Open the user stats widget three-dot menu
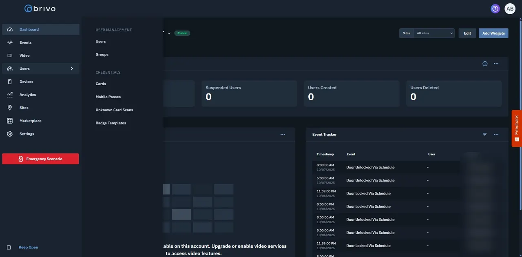Viewport: 522px width, 257px height. tap(496, 64)
